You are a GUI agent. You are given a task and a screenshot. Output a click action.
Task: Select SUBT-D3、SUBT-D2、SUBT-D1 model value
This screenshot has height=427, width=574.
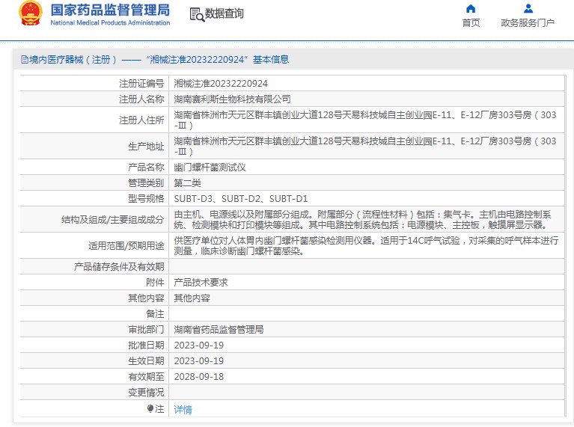point(240,199)
